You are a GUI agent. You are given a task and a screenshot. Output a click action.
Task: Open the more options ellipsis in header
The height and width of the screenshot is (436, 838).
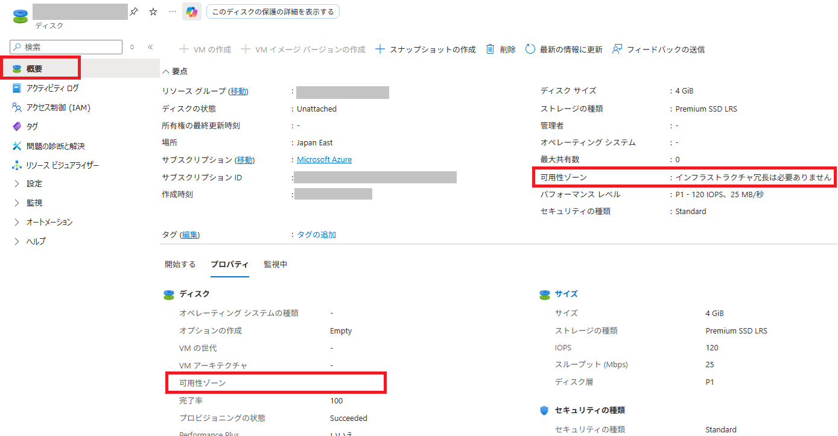[x=173, y=11]
